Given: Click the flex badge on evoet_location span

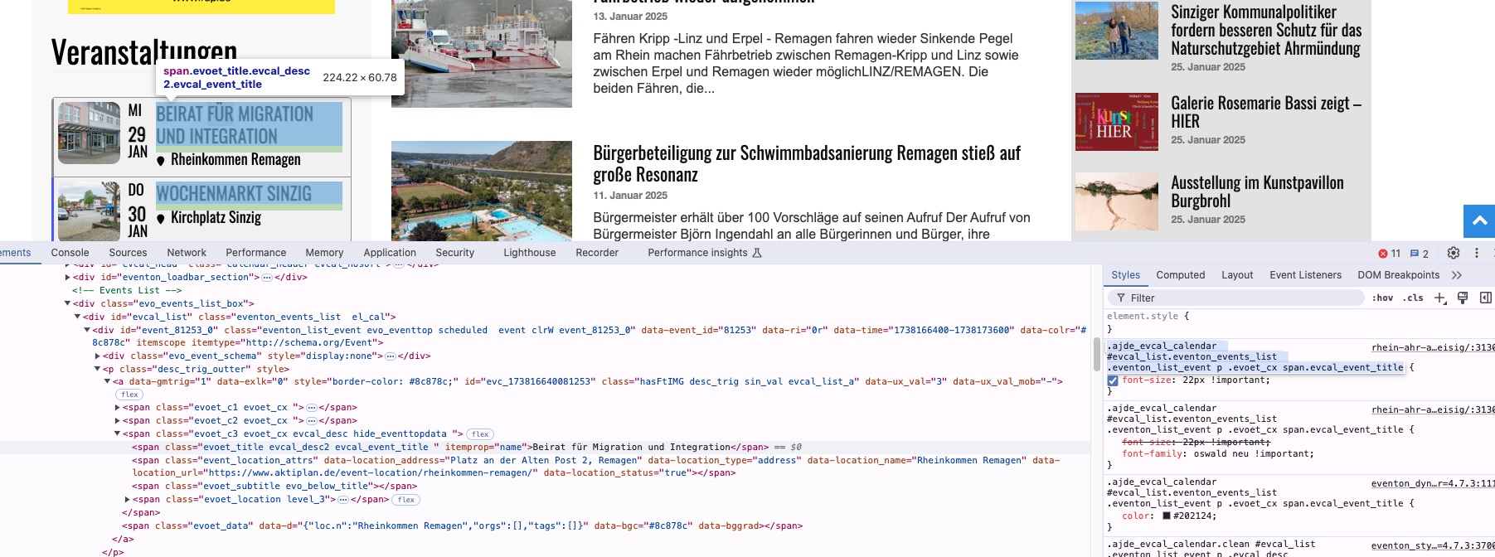Looking at the screenshot, I should (406, 500).
